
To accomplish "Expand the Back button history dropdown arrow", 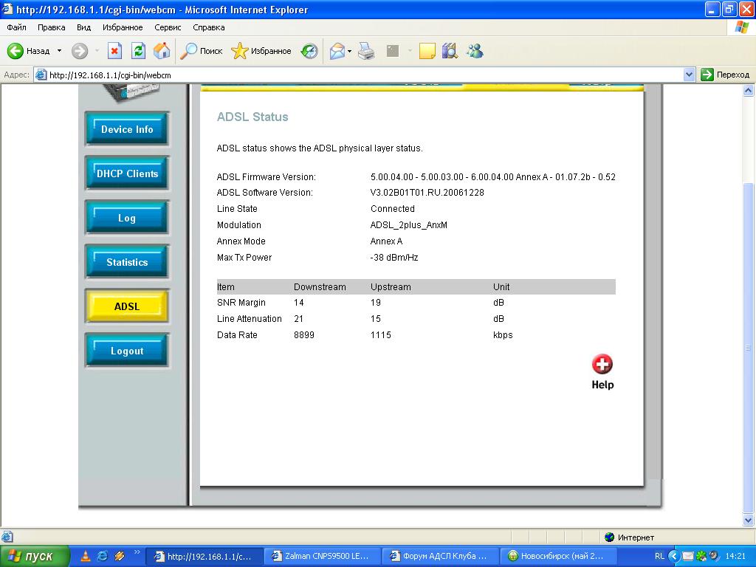I will coord(60,51).
